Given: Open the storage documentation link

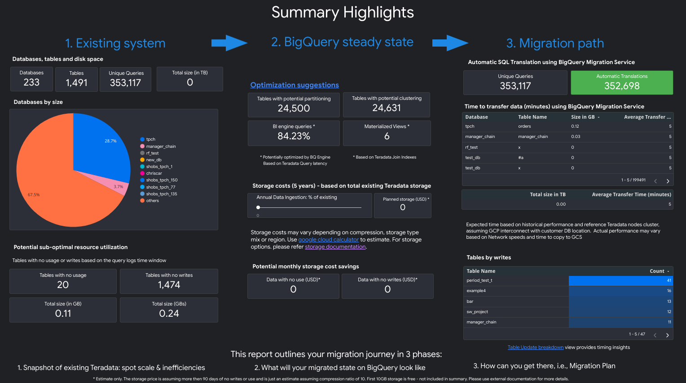Looking at the screenshot, I should click(x=335, y=247).
